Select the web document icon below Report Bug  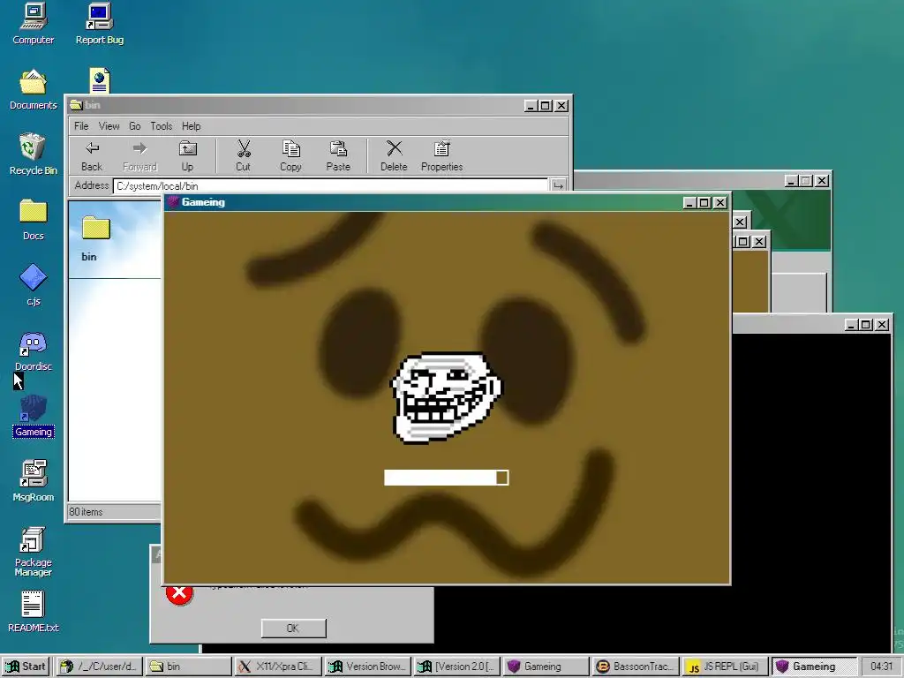tap(99, 80)
